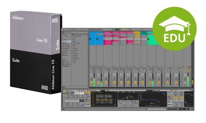Click the browser search field
The image size is (206, 123).
(x=75, y=32)
